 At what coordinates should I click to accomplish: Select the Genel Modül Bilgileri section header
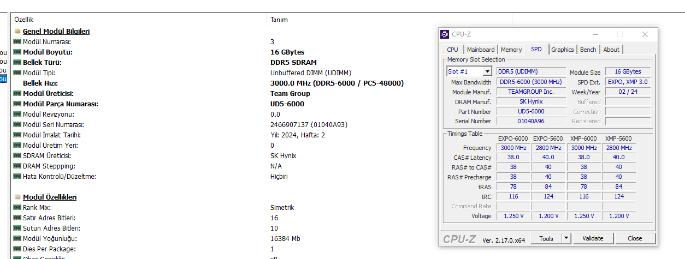[x=56, y=32]
